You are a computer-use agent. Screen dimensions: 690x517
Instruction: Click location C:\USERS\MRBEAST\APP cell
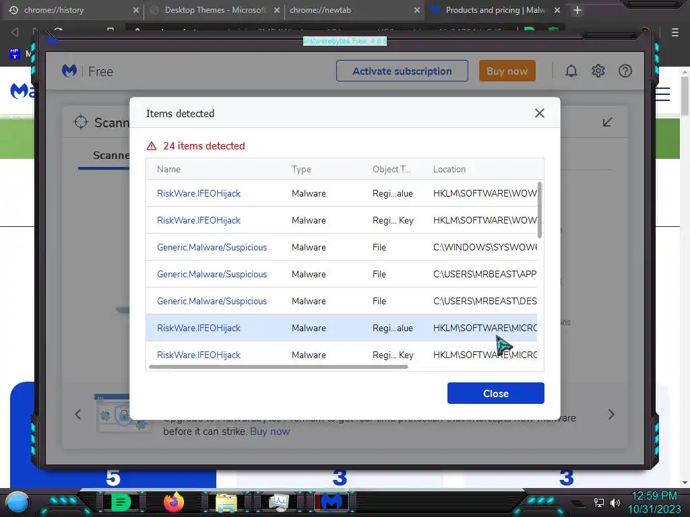coord(485,274)
